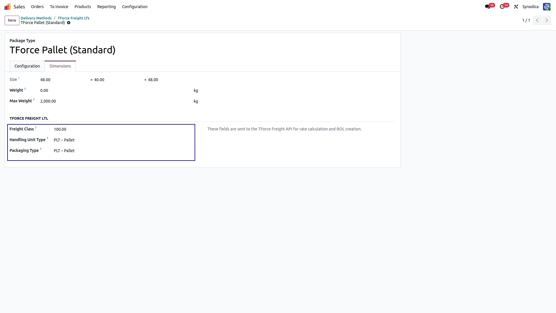The width and height of the screenshot is (556, 313).
Task: Click the Sales app title
Action: click(19, 7)
